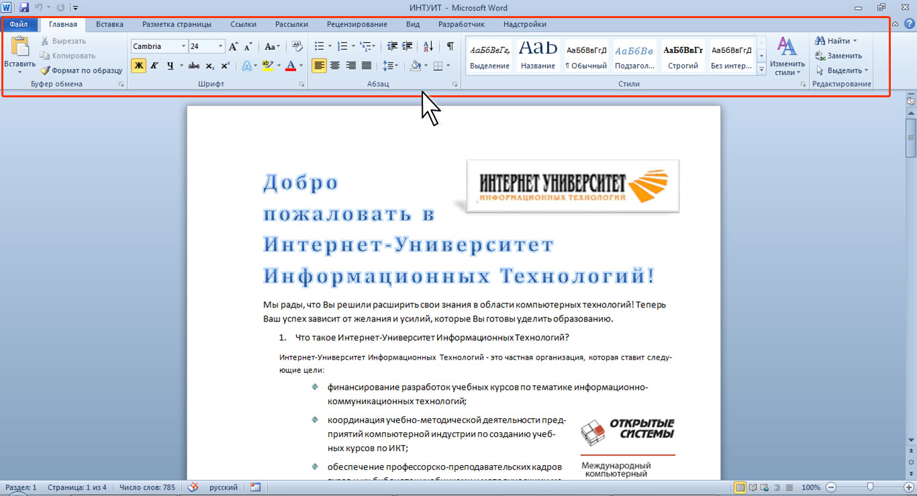
Task: Click the bulleted list icon
Action: [320, 46]
